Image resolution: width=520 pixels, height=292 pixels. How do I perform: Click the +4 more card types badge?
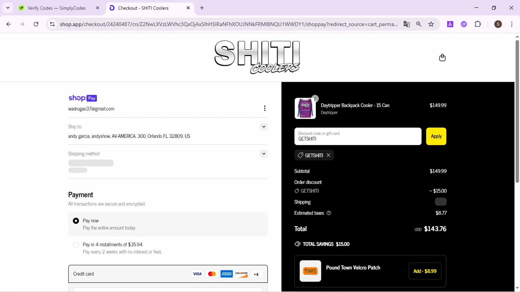tap(256, 274)
